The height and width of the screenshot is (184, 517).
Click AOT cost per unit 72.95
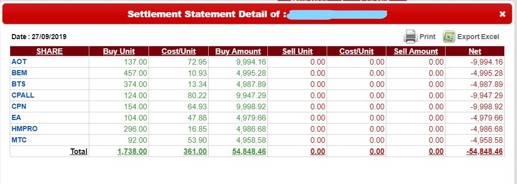[x=197, y=62]
